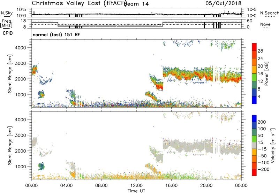Click the "12" label on Power color bar
279x193 pixels.
pyautogui.click(x=260, y=81)
